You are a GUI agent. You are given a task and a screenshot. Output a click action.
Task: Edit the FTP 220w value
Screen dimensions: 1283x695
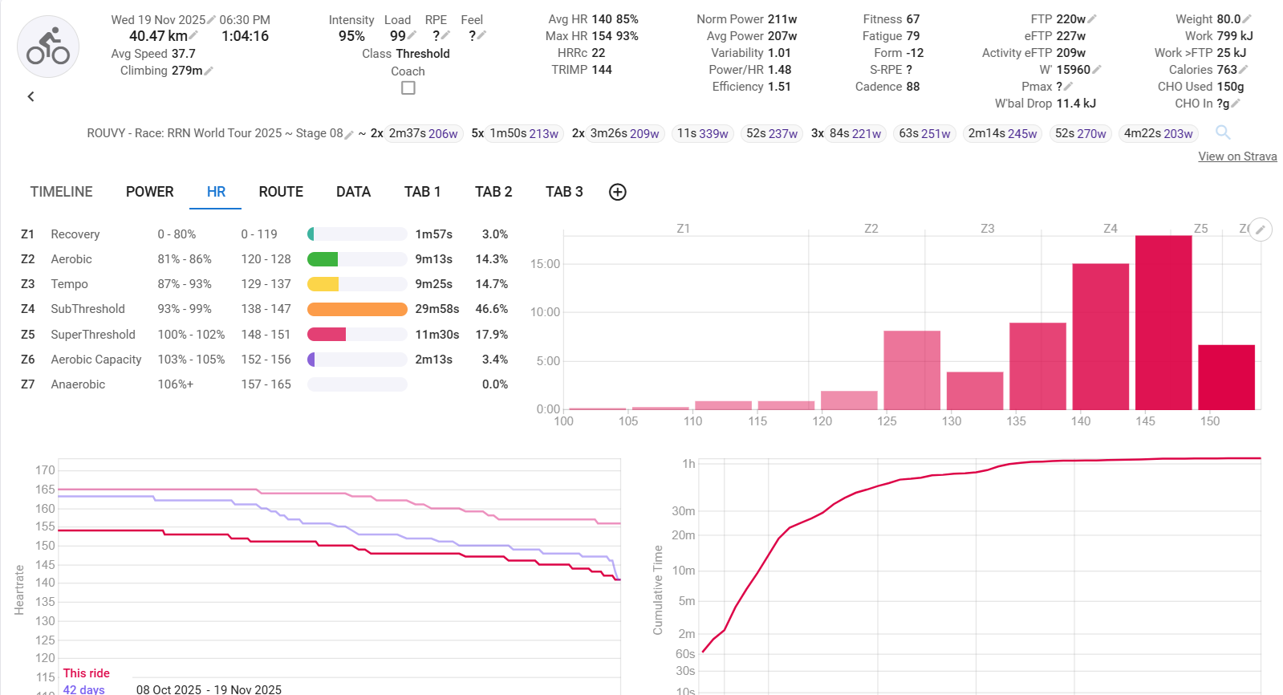click(1092, 19)
